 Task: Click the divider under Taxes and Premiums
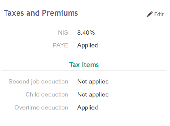point(84,20)
